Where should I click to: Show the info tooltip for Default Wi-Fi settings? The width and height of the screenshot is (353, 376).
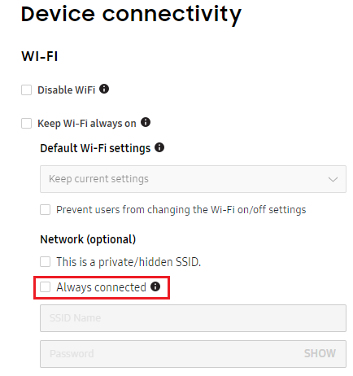click(159, 147)
